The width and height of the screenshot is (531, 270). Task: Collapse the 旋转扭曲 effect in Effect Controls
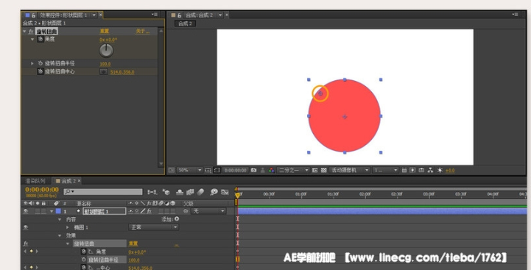(x=24, y=31)
